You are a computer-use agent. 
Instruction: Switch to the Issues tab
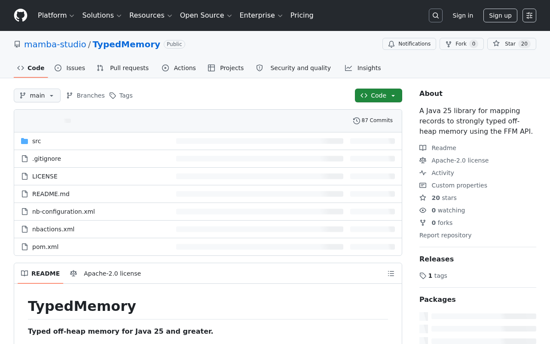click(70, 68)
